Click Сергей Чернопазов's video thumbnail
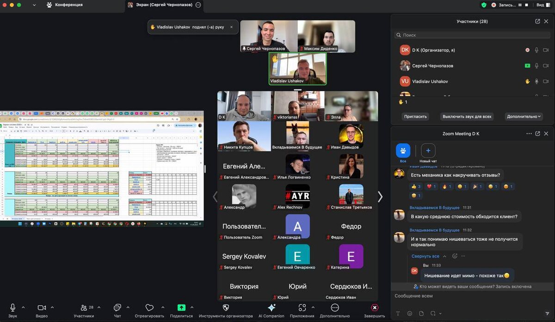 269,36
